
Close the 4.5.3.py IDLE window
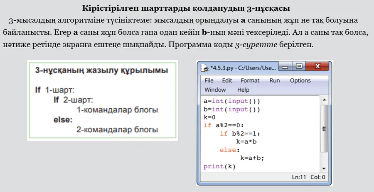point(317,67)
